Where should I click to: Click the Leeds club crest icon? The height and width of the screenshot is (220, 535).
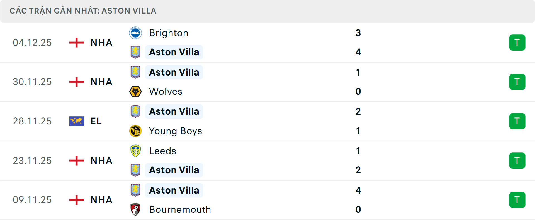135,151
